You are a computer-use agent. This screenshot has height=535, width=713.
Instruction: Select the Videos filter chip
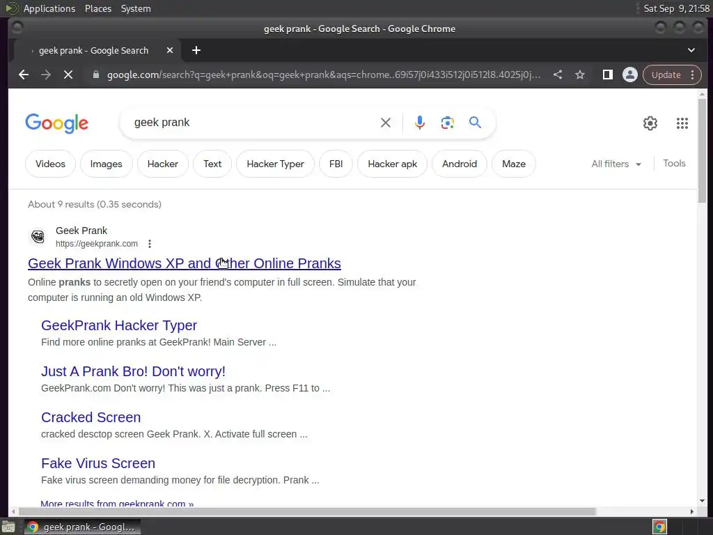50,164
